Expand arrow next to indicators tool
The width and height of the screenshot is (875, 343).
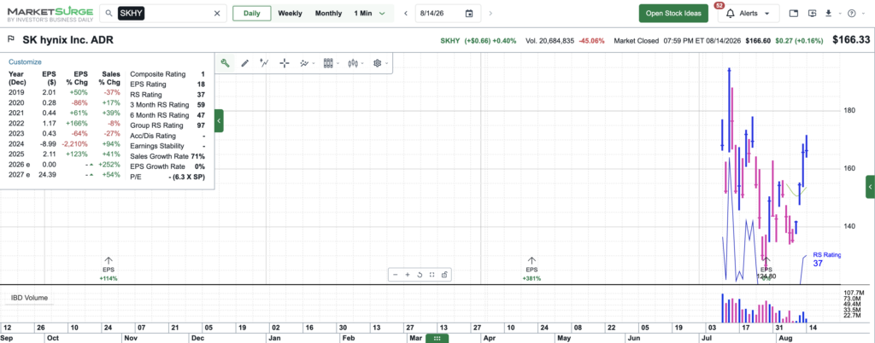coord(314,63)
